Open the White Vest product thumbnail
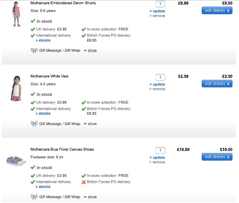239x203 pixels. click(16, 88)
